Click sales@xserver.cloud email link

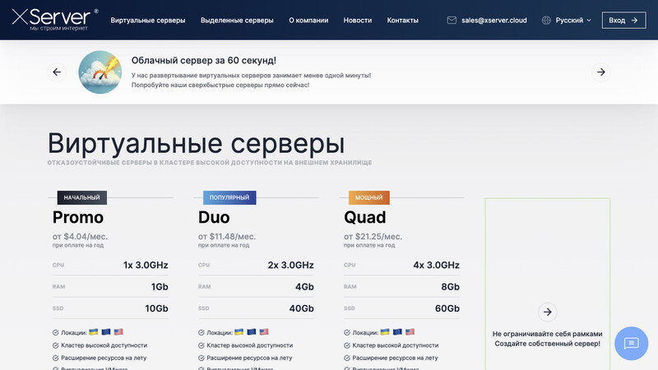click(494, 20)
